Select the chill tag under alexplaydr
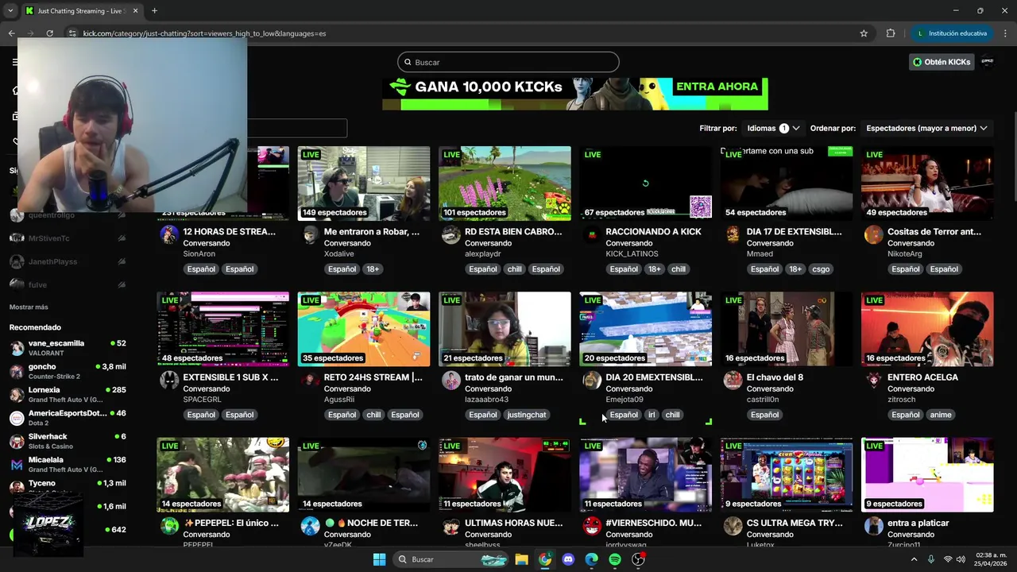The height and width of the screenshot is (572, 1017). coord(515,269)
